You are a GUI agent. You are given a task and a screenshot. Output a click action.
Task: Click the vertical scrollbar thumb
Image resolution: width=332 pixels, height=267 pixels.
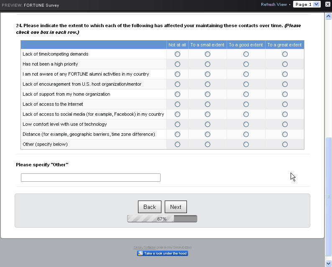[x=328, y=196]
